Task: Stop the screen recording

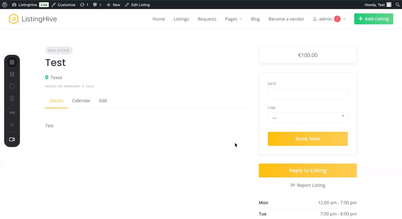Action: (12, 62)
